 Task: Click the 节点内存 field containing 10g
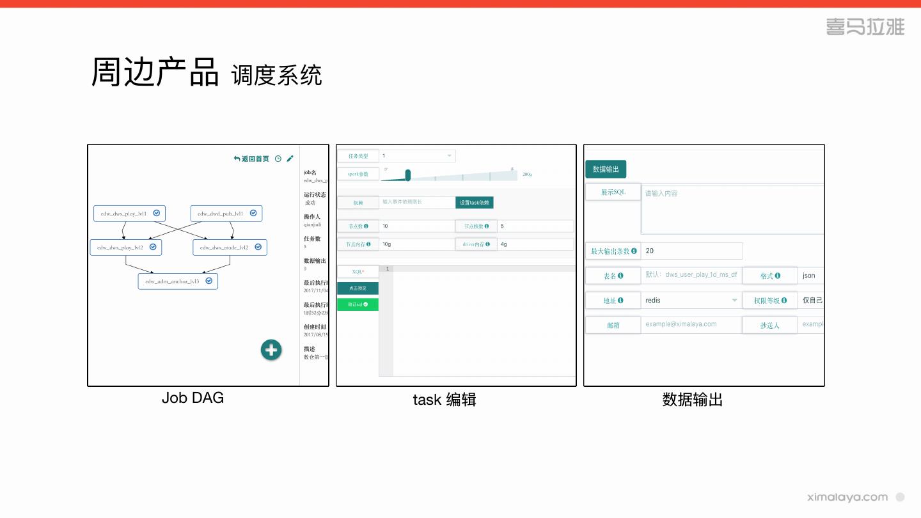coord(417,244)
